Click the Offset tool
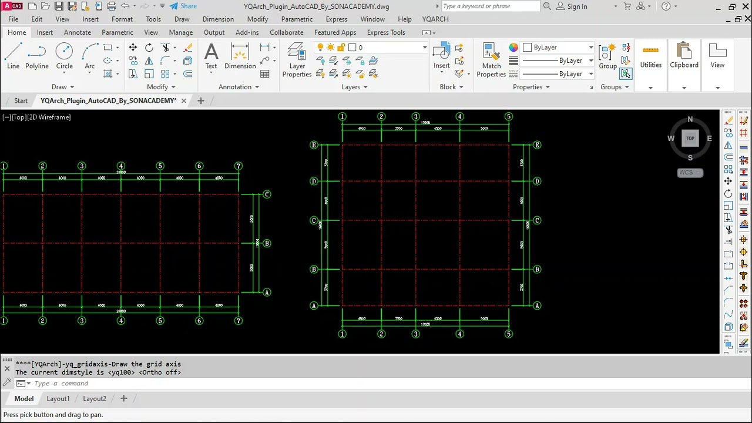The image size is (752, 423). pos(188,74)
